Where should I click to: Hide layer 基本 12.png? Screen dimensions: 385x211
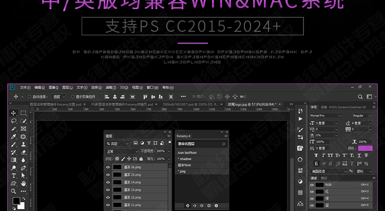point(108,197)
